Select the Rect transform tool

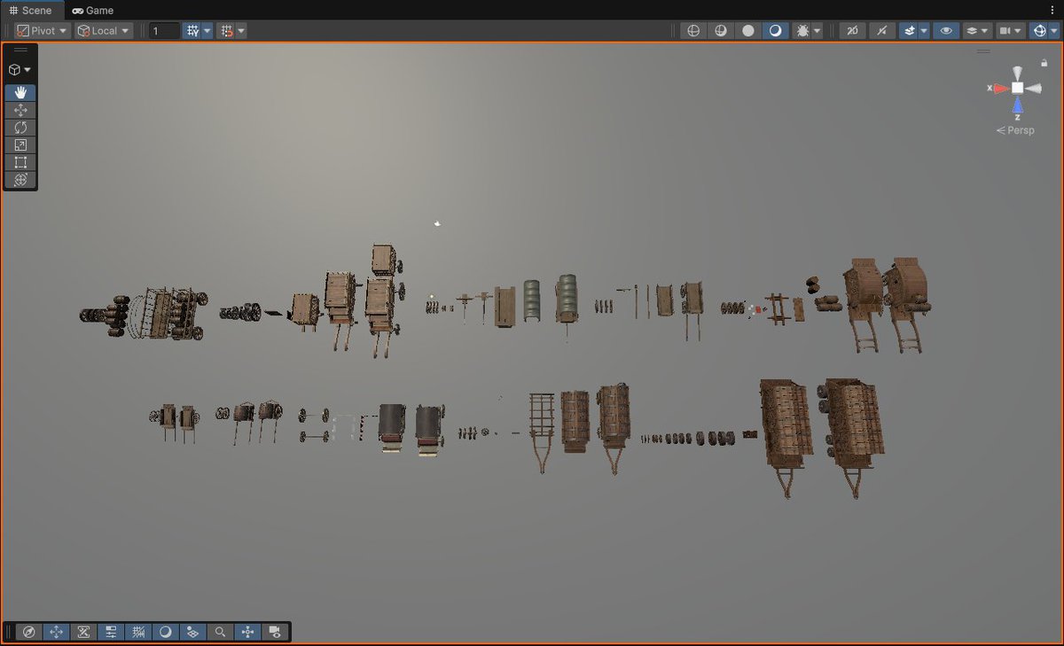20,162
